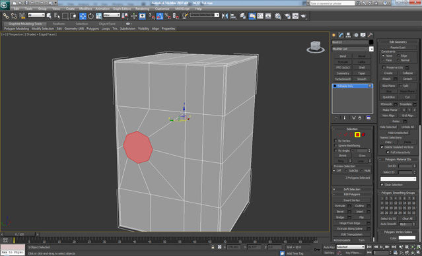Viewport: 422px width, 256px height.
Task: Enable the Preserve UVs checkbox
Action: tap(384, 67)
